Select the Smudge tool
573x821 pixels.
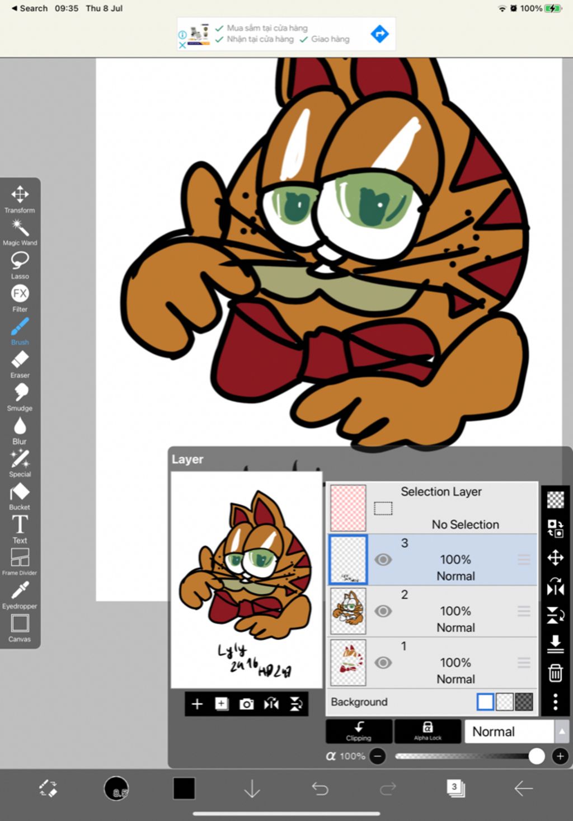click(20, 397)
